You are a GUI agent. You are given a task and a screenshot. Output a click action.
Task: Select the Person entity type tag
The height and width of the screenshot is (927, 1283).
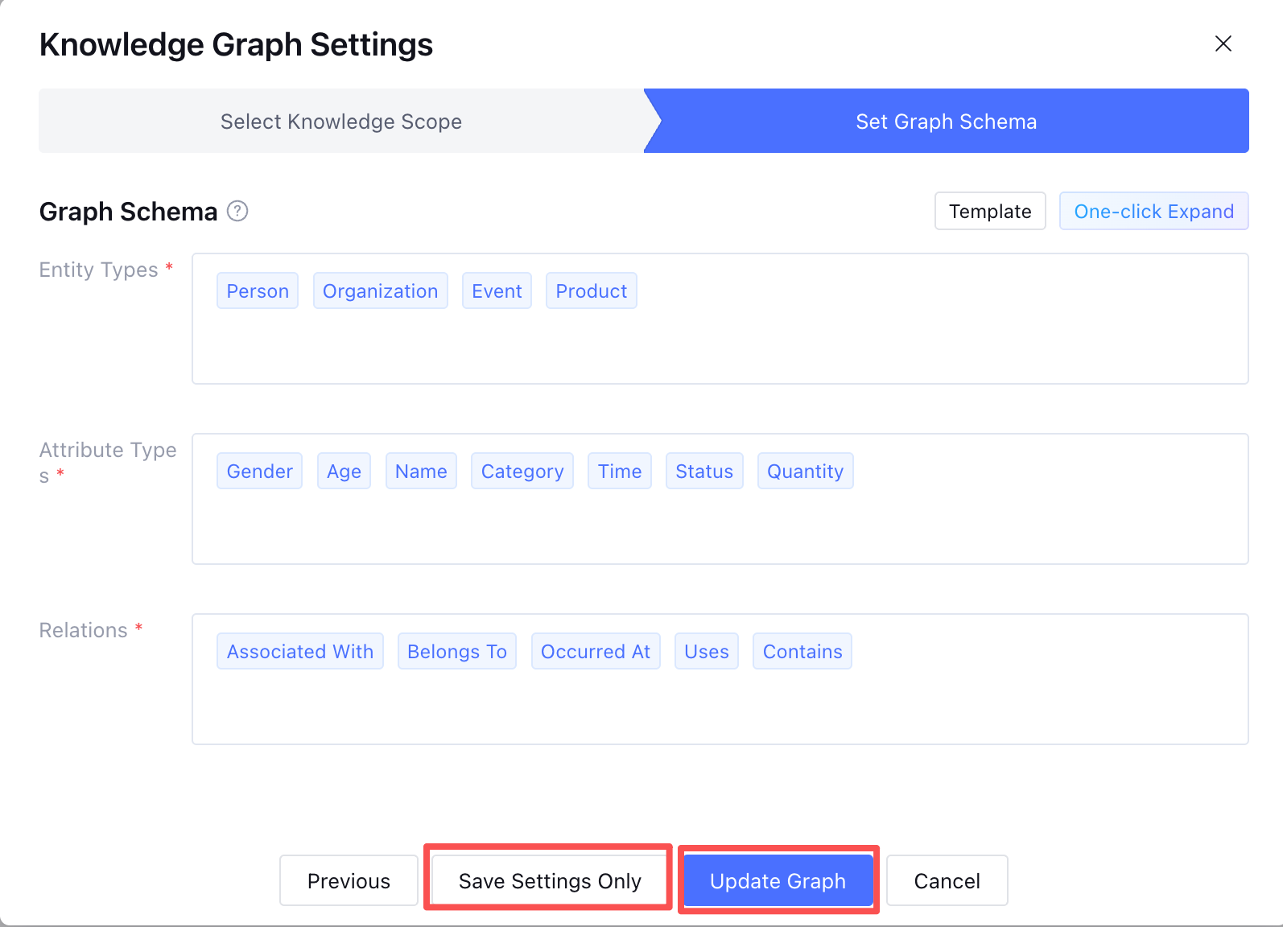pos(258,291)
